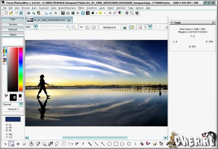Click the Retouch button
This screenshot has width=218, height=149.
13,29
